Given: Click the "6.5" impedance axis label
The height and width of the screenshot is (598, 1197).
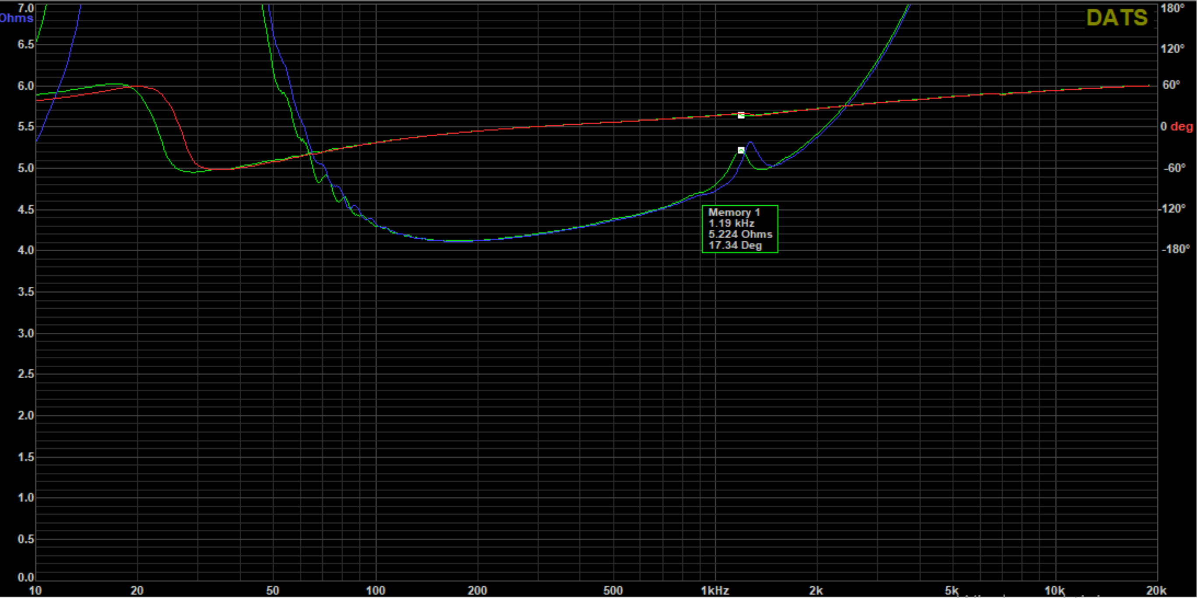Looking at the screenshot, I should point(25,45).
